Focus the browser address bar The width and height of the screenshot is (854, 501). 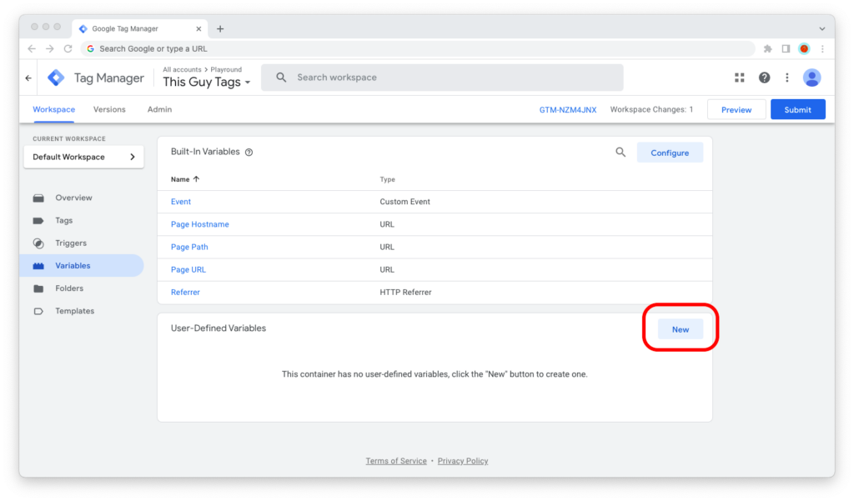[418, 49]
